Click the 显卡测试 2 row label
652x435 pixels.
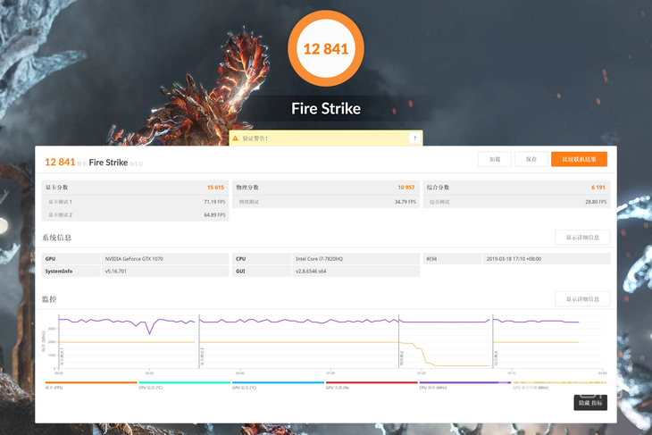(x=61, y=215)
